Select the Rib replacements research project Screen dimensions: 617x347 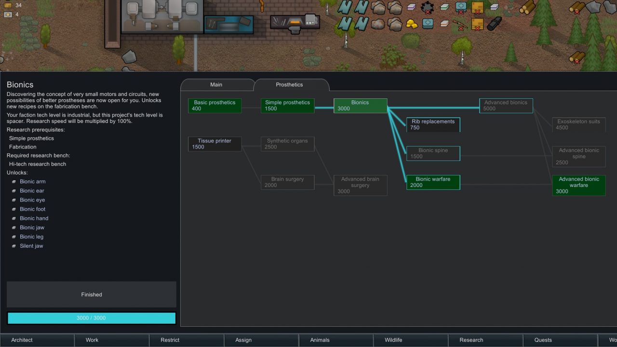pos(433,124)
